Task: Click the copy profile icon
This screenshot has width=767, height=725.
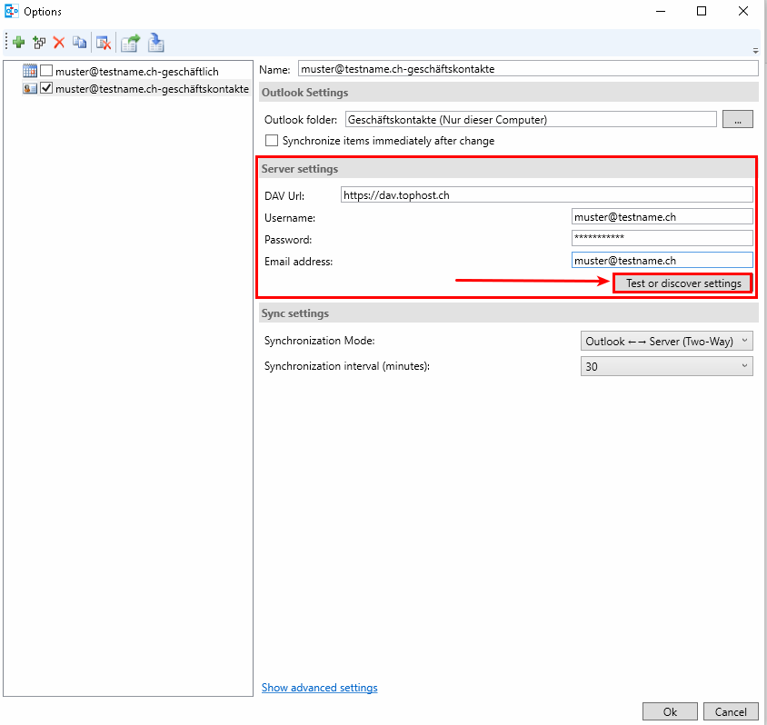Action: (80, 42)
